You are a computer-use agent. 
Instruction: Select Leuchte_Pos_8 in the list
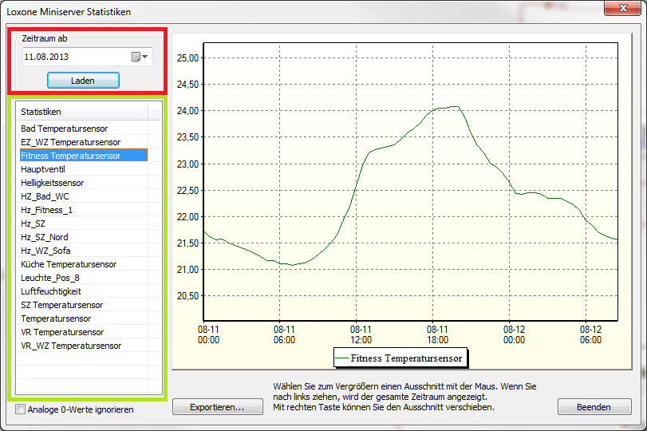tap(49, 278)
